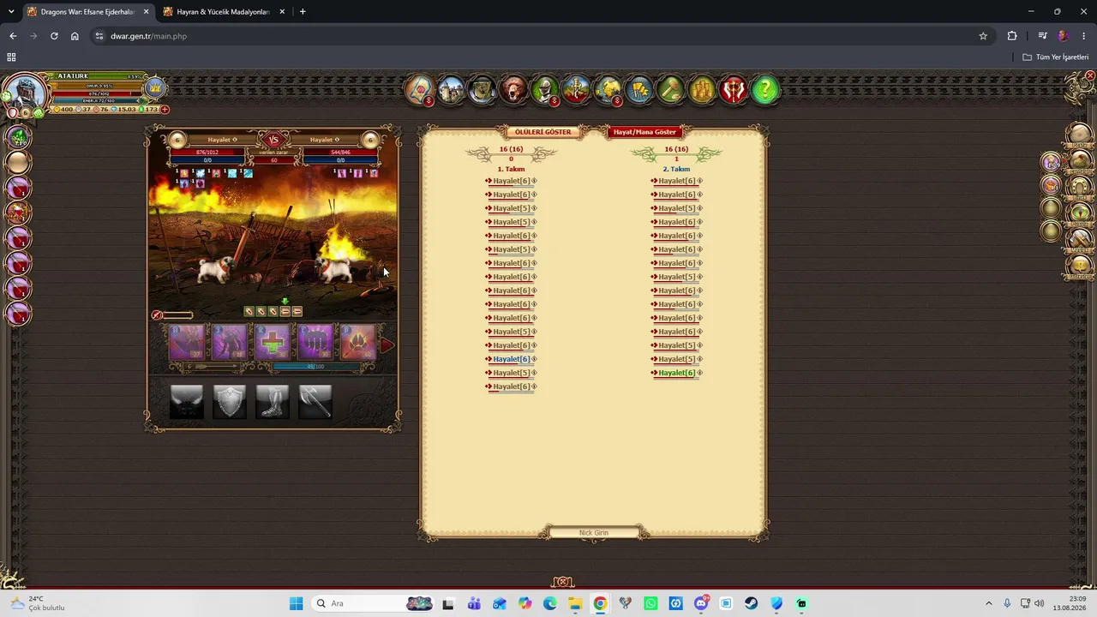Open the Windows Start menu
This screenshot has height=617, width=1097.
[296, 603]
